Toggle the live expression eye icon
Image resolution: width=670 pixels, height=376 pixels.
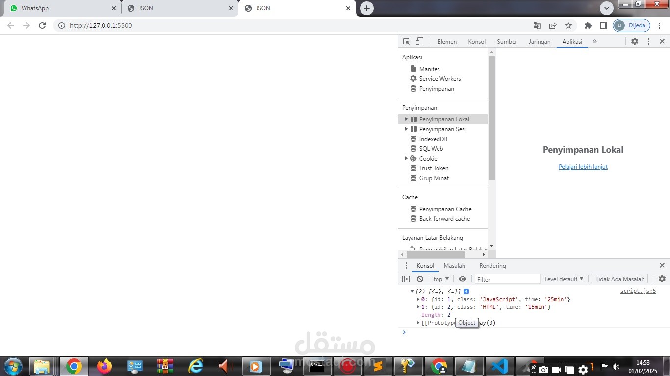pos(463,279)
